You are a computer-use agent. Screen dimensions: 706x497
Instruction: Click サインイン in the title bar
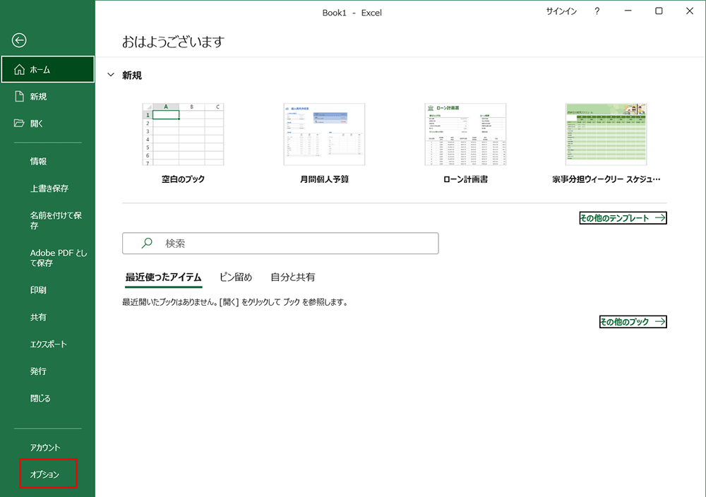click(561, 11)
